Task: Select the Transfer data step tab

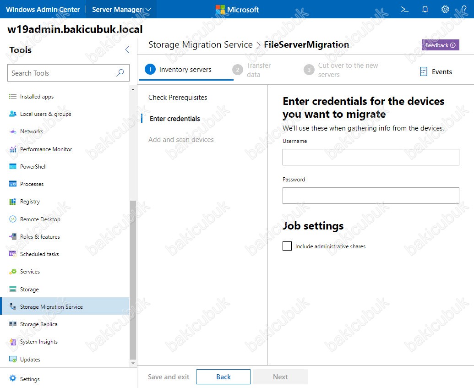Action: (251, 70)
